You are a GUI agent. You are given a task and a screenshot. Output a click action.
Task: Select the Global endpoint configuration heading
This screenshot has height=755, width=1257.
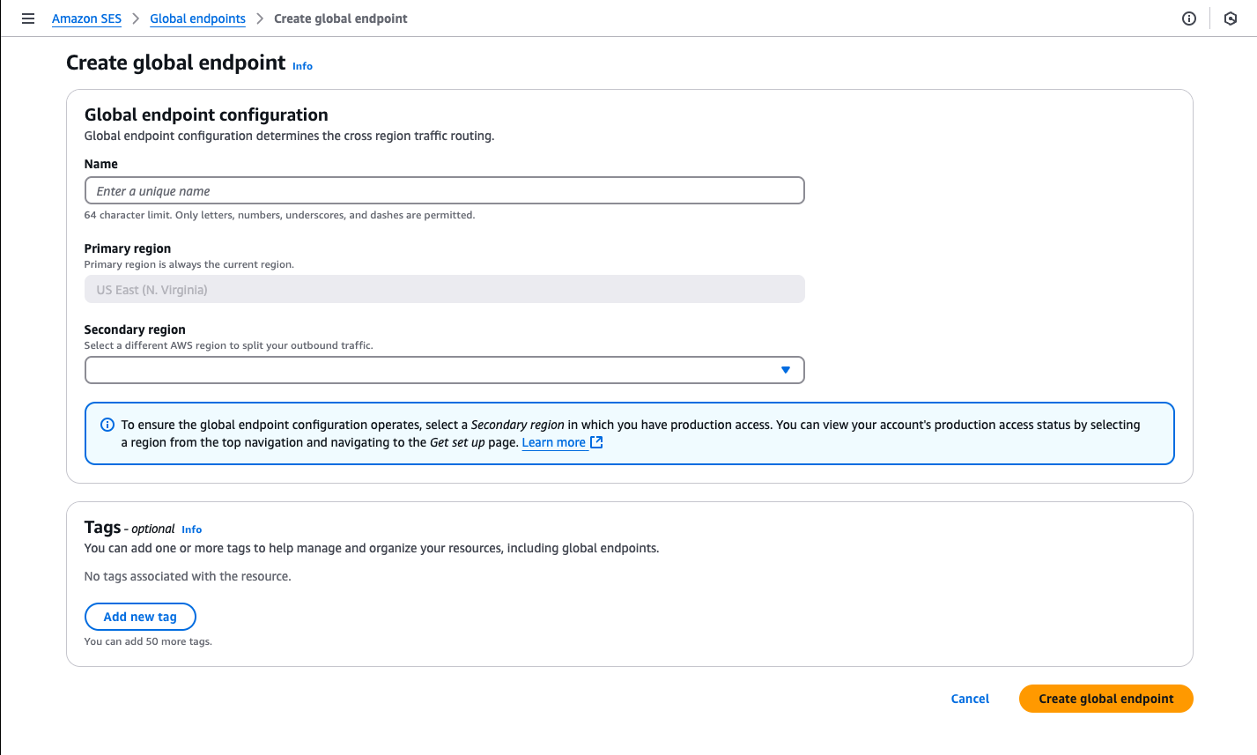point(205,115)
